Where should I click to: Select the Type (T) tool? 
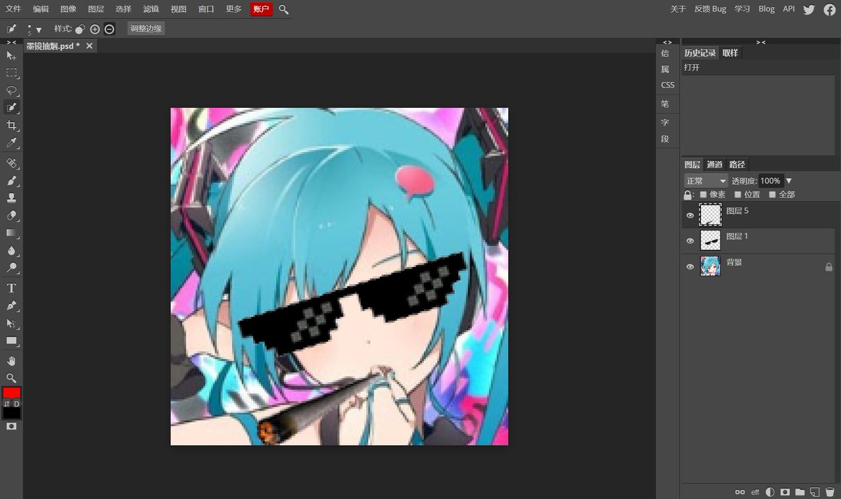coord(11,288)
